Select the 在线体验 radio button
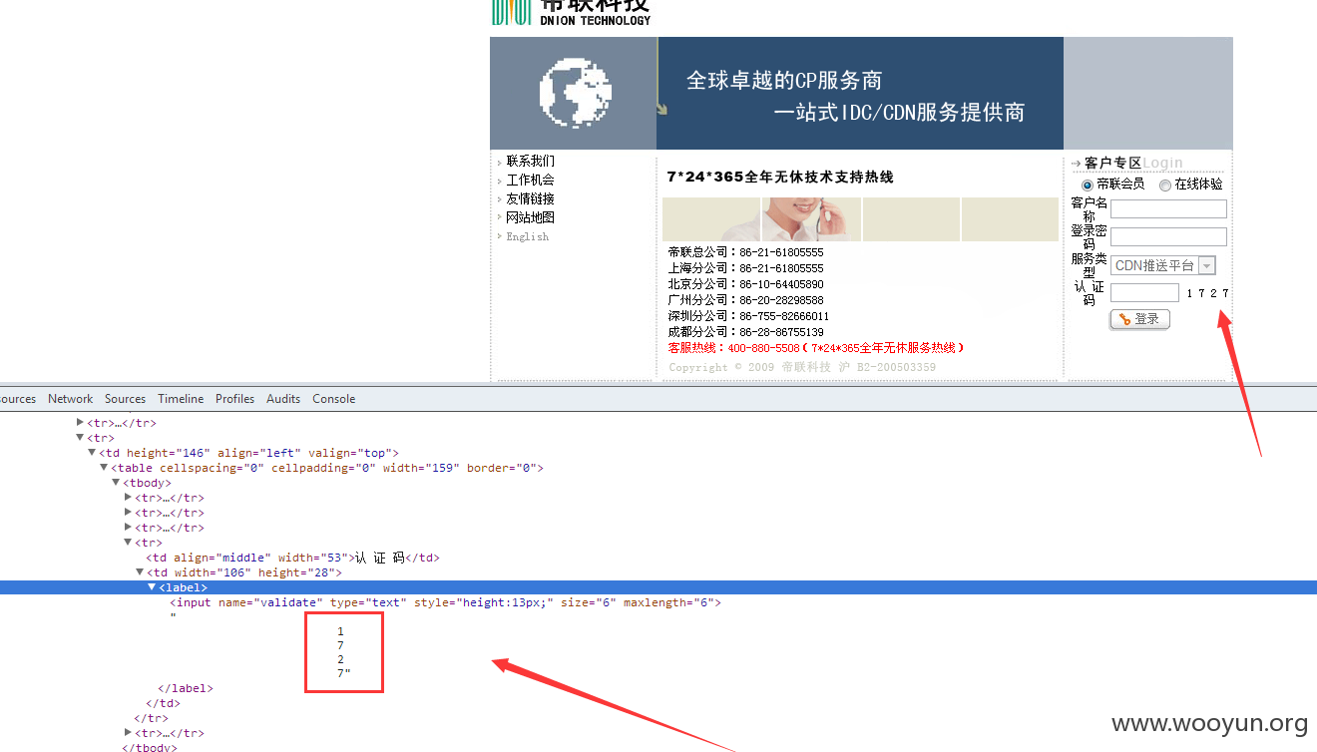The image size is (1317, 752). pos(1165,186)
